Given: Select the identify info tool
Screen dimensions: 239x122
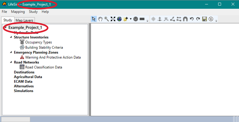Looking at the screenshot, I should coord(136,19).
